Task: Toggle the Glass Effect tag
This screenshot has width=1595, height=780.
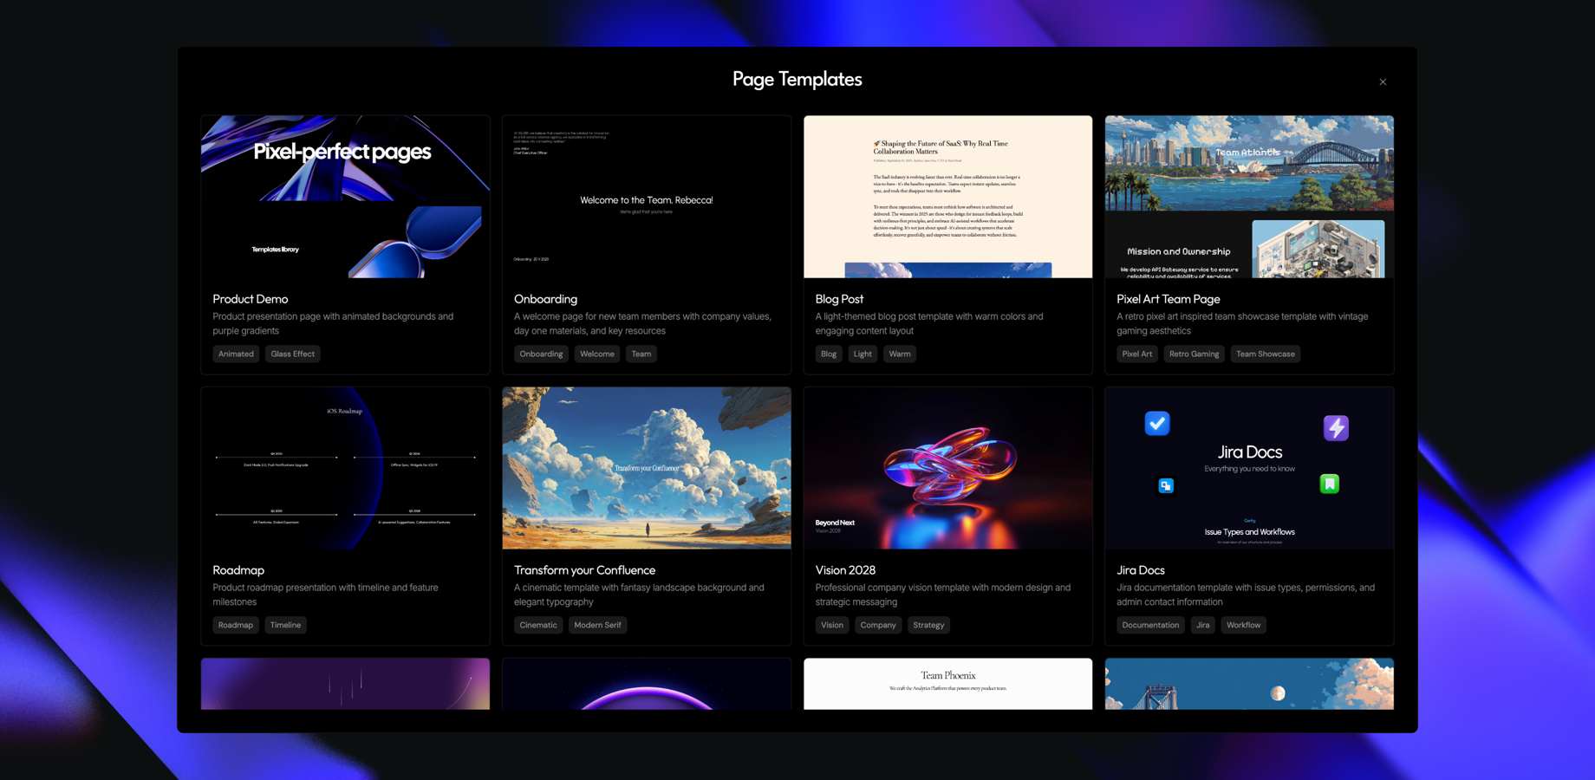Action: pos(292,354)
